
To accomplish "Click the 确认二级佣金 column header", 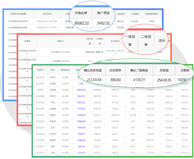I will pyautogui.click(x=139, y=70).
